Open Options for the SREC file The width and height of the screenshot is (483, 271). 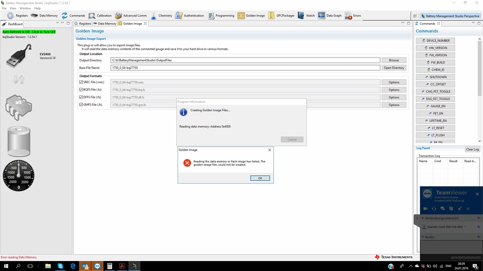[x=394, y=82]
